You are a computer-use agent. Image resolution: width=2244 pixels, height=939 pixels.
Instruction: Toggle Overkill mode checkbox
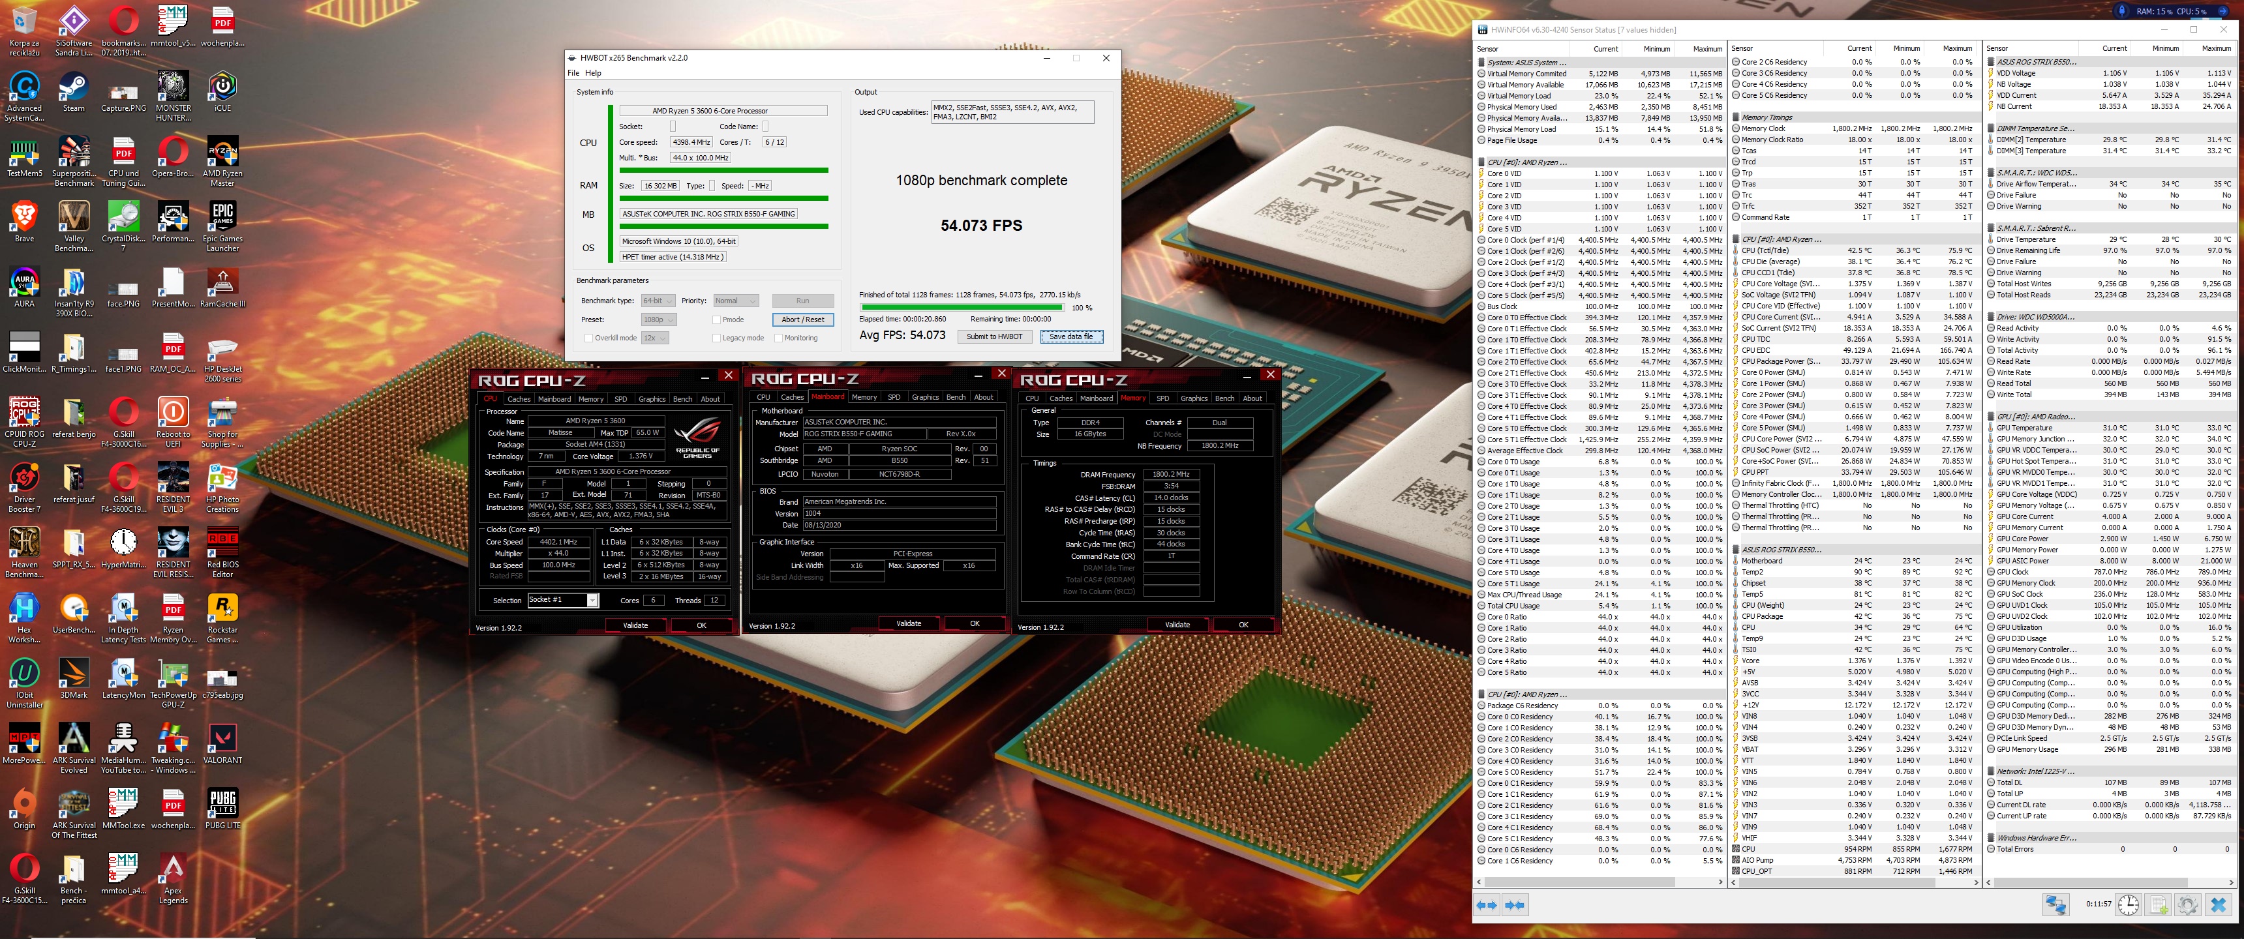point(588,338)
